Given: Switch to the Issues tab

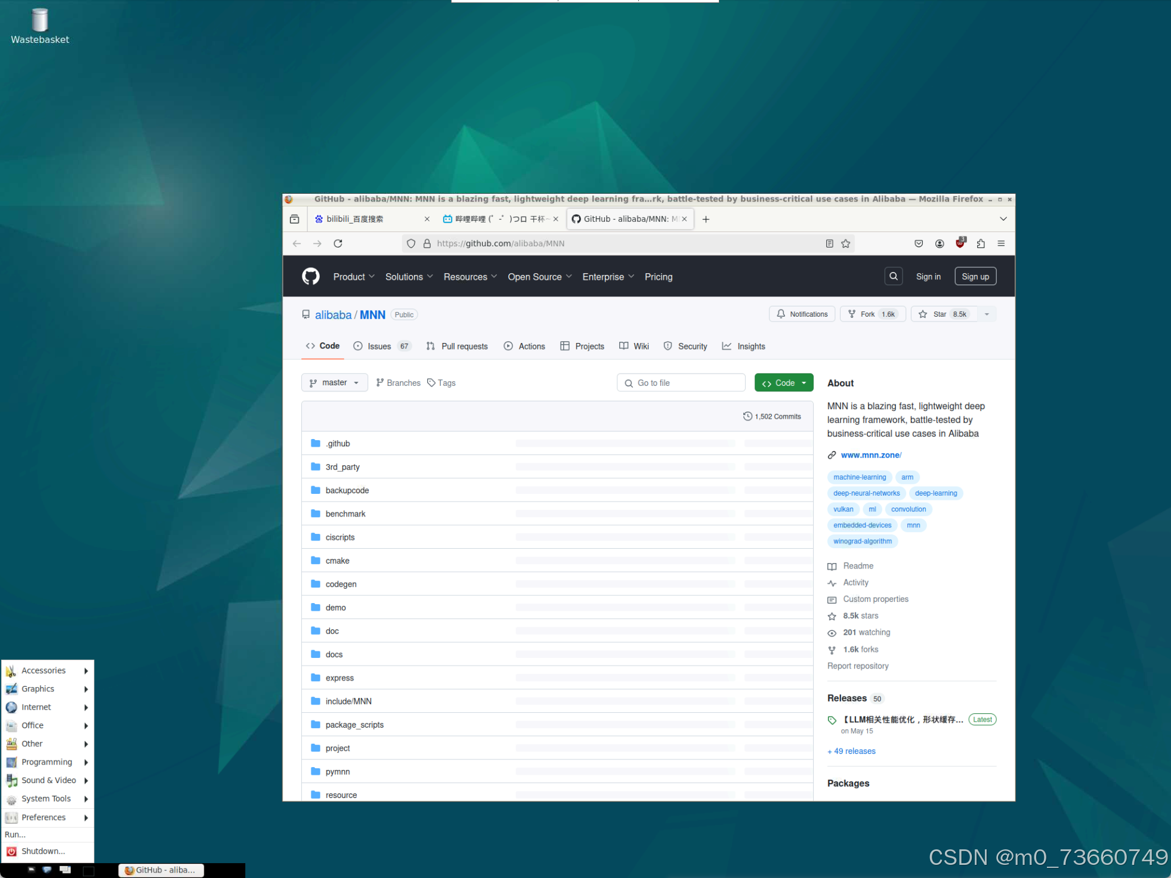Looking at the screenshot, I should pyautogui.click(x=379, y=347).
